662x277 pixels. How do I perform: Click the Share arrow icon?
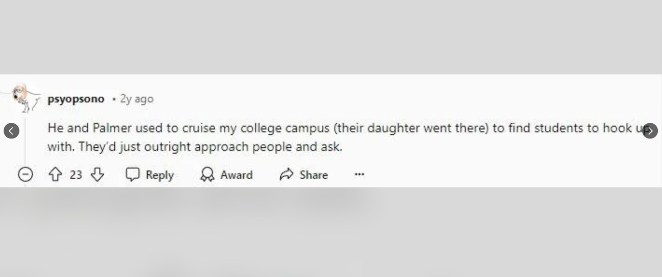(x=287, y=175)
